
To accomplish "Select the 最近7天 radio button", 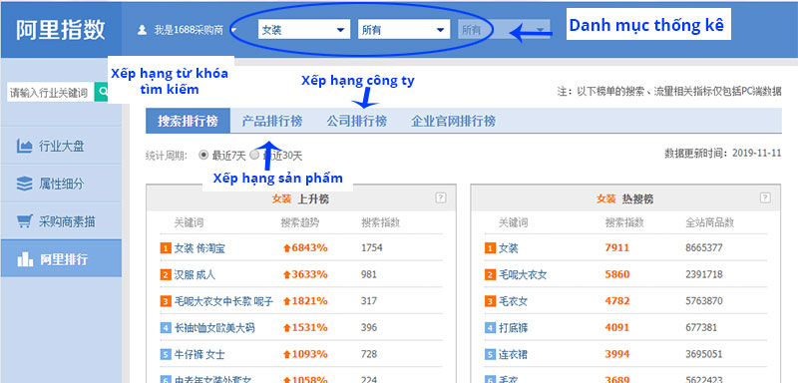I will click(x=203, y=156).
